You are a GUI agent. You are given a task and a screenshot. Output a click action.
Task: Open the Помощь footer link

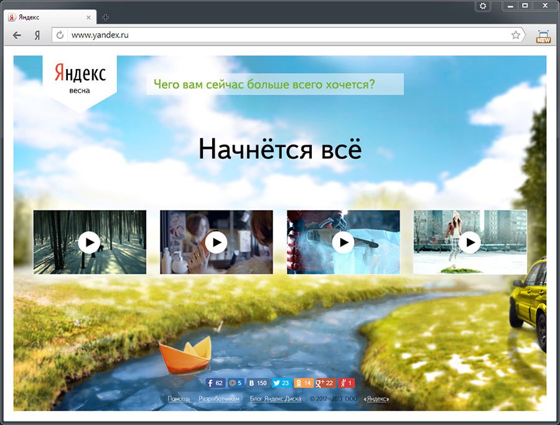click(x=179, y=399)
